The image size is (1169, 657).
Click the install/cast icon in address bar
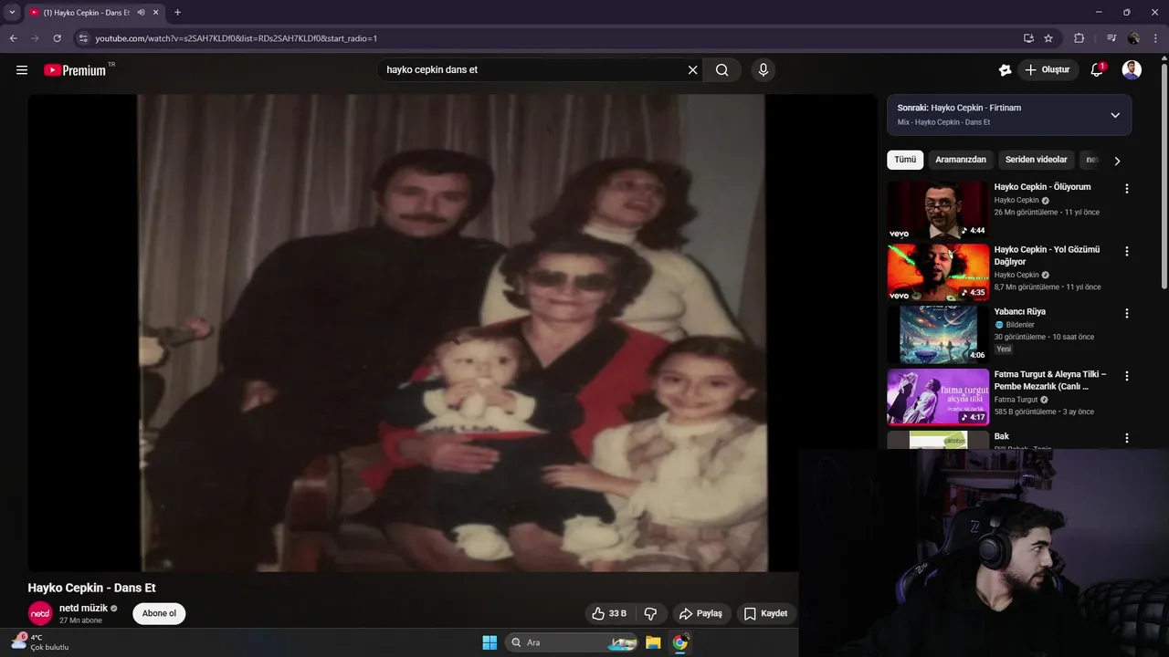[x=1028, y=38]
